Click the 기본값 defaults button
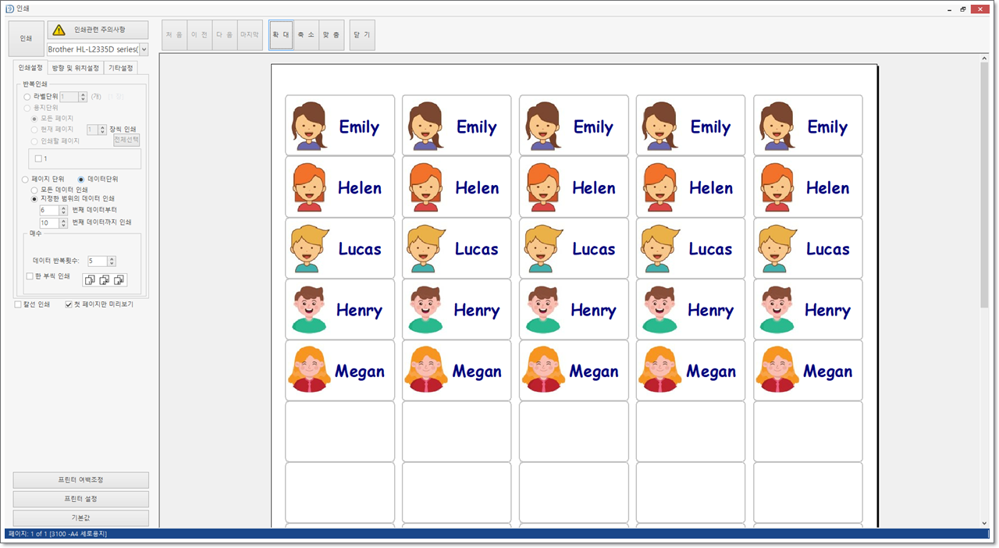The image size is (999, 548). 81,518
